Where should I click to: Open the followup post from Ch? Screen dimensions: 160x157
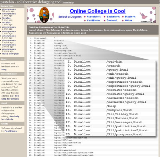(134, 30)
